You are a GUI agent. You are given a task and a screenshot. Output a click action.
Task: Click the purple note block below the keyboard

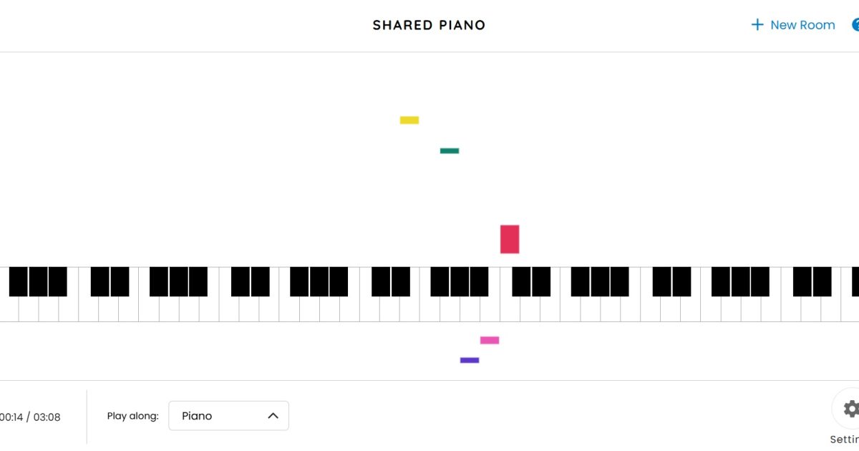coord(470,360)
